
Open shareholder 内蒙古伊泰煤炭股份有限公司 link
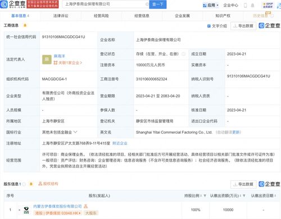pyautogui.click(x=57, y=206)
